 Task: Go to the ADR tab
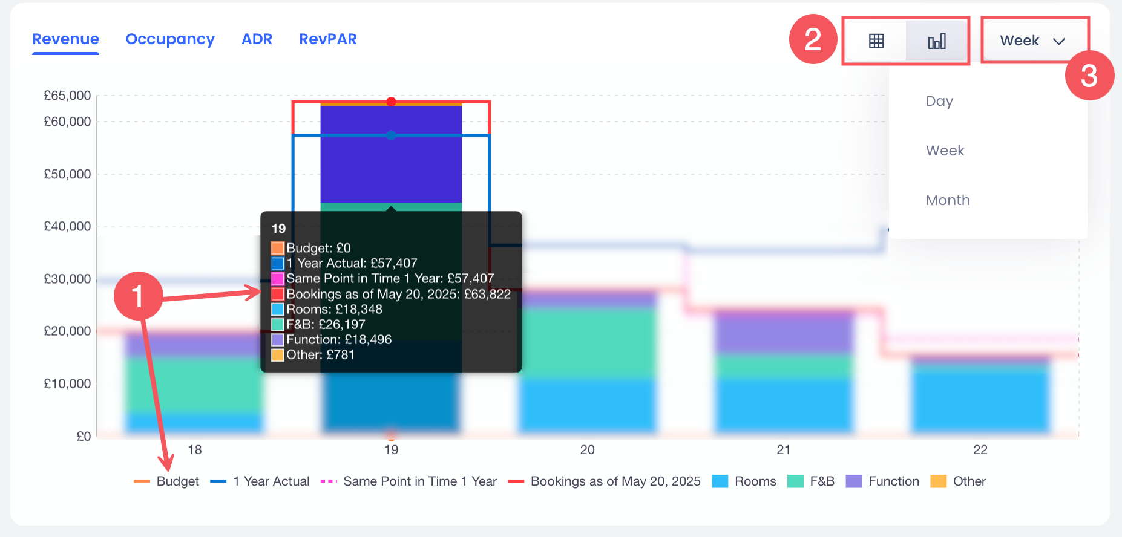click(x=257, y=39)
